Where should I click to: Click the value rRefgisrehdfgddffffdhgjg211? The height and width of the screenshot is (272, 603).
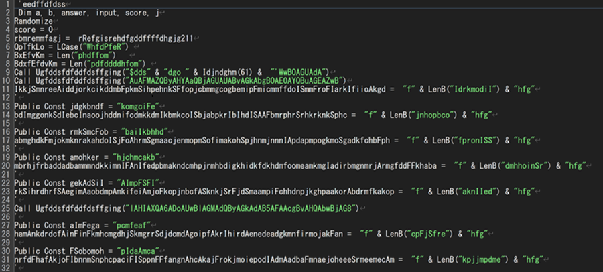click(136, 38)
